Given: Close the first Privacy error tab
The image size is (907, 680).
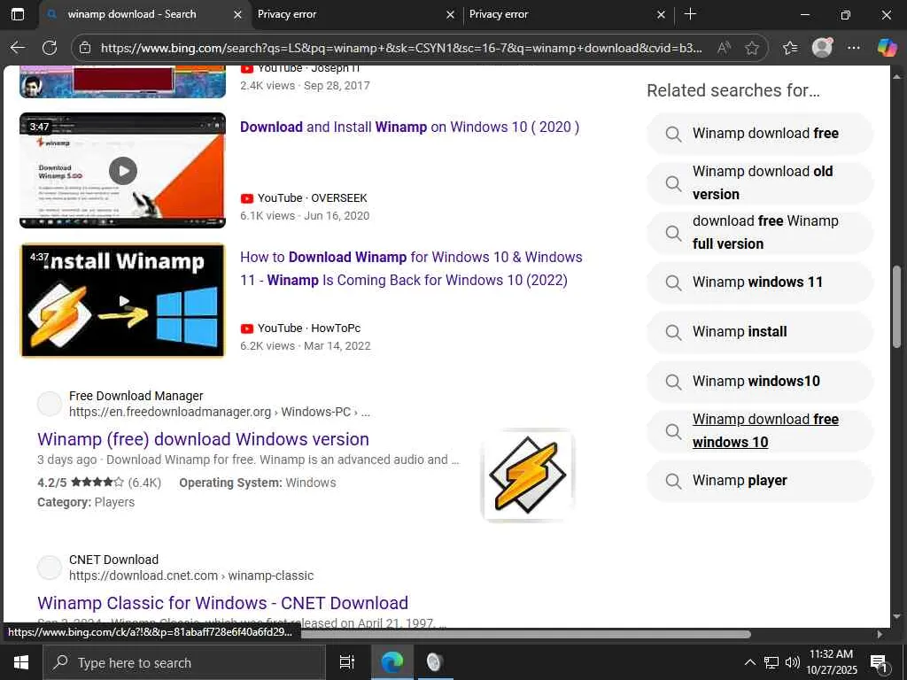Looking at the screenshot, I should coord(451,14).
